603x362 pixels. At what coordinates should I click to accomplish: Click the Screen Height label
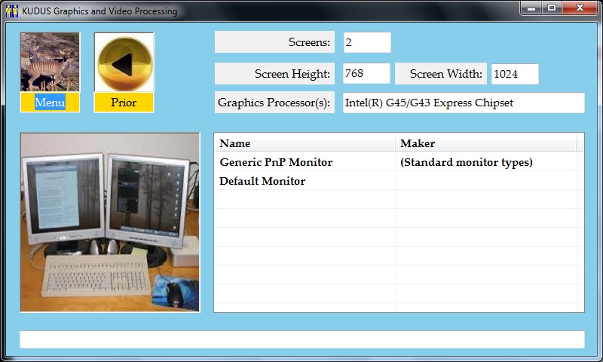(274, 74)
